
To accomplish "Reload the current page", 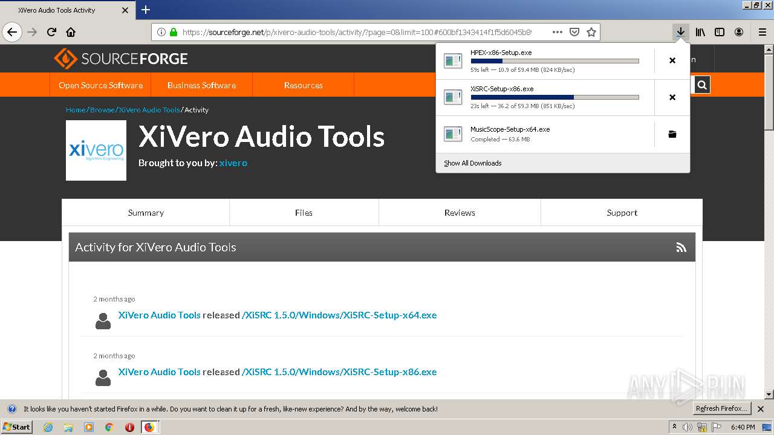I will tap(51, 32).
